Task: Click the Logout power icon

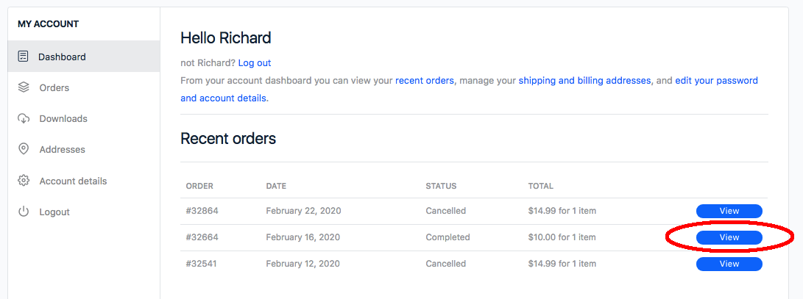Action: pyautogui.click(x=24, y=212)
